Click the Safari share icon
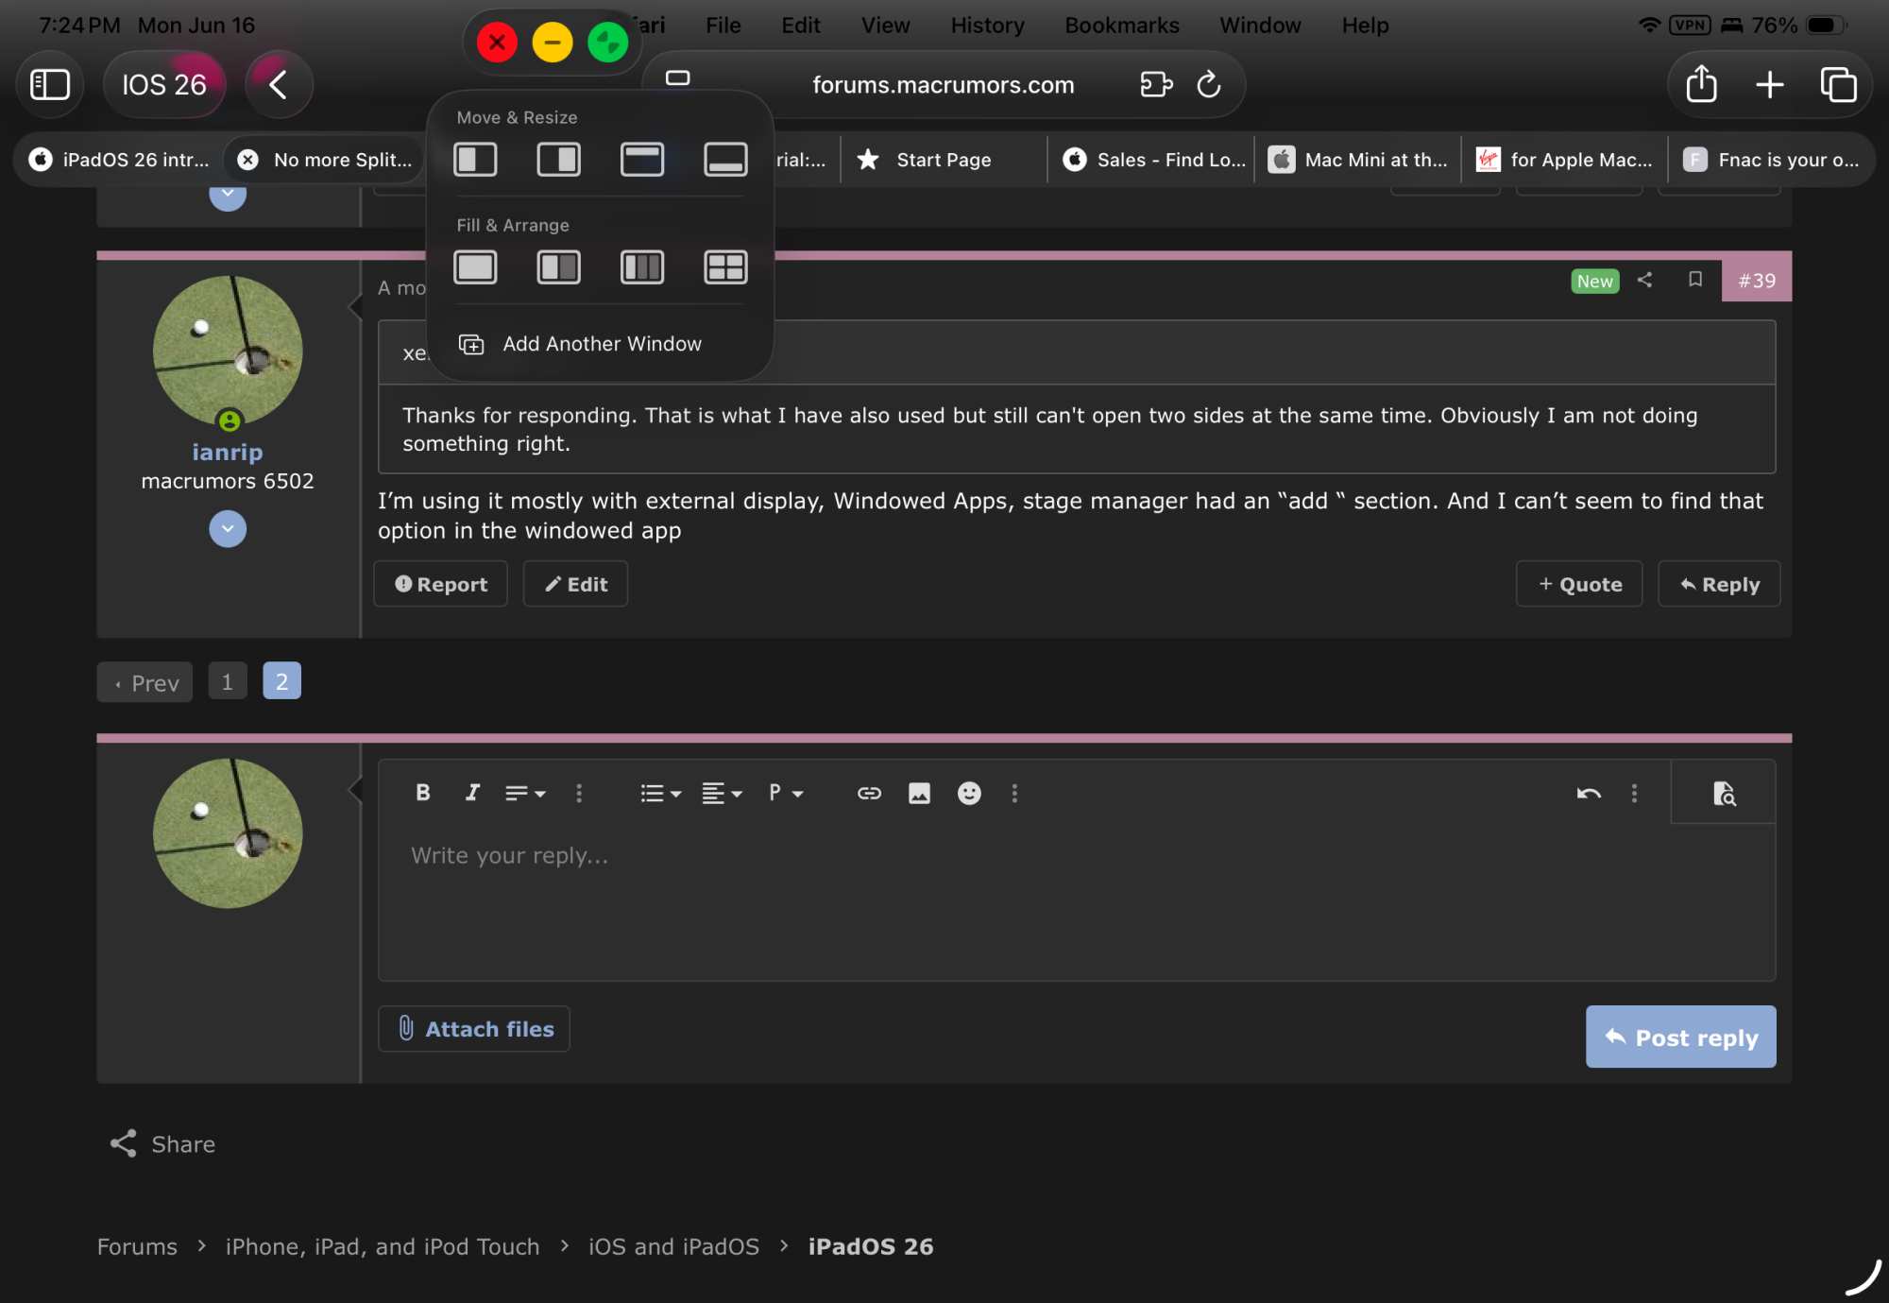This screenshot has width=1889, height=1303. pos(1701,85)
